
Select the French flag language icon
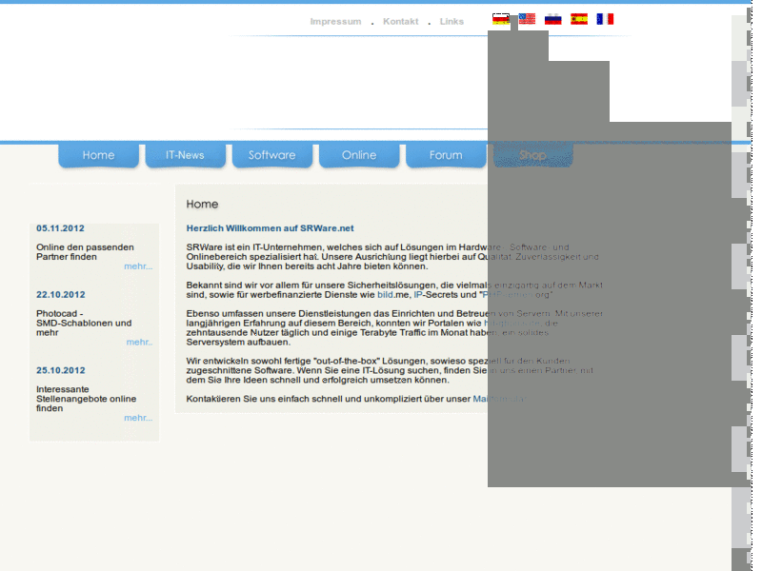point(605,19)
